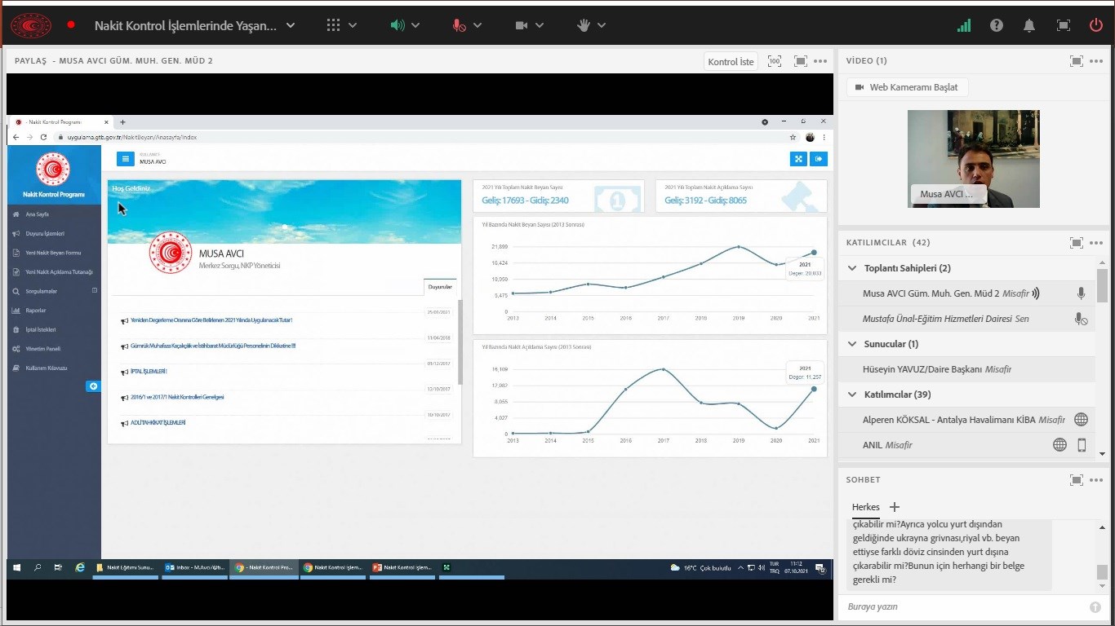Open the notifications bell icon
The width and height of the screenshot is (1115, 626).
1029,25
